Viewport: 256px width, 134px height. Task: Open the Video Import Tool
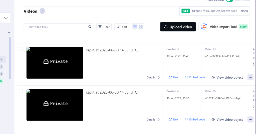[x=224, y=27]
